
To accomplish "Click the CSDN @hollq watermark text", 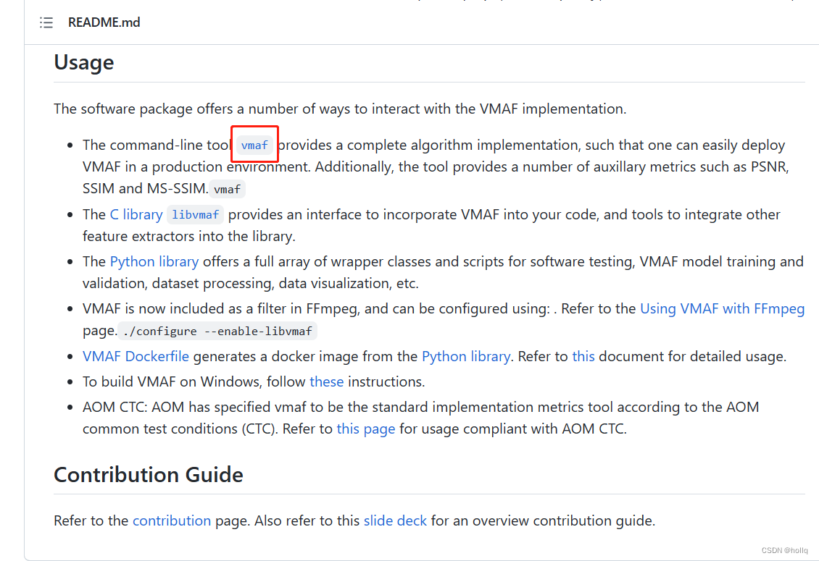I will pyautogui.click(x=784, y=550).
